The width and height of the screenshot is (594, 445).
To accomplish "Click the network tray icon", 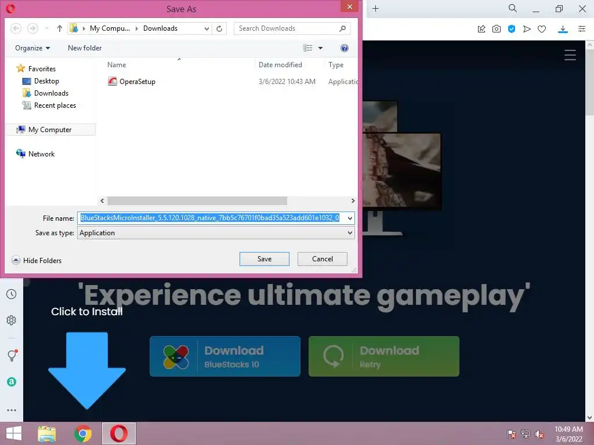I will [526, 433].
